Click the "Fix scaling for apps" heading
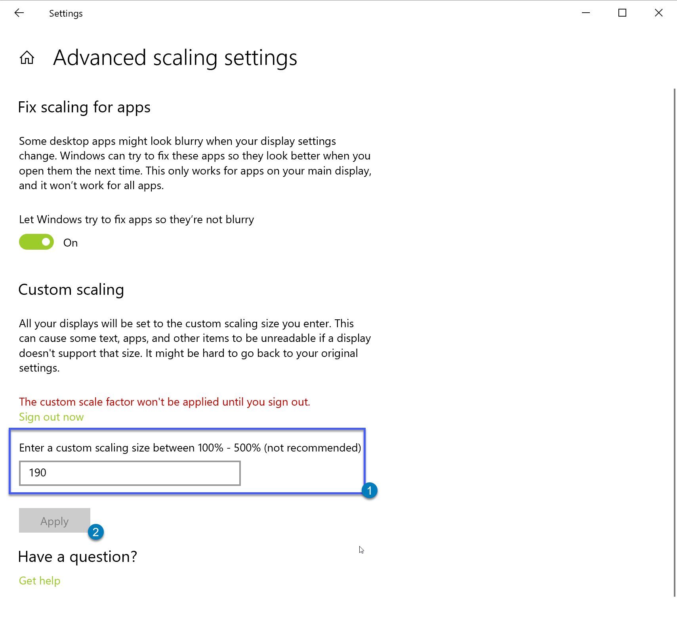Image resolution: width=677 pixels, height=626 pixels. (84, 107)
